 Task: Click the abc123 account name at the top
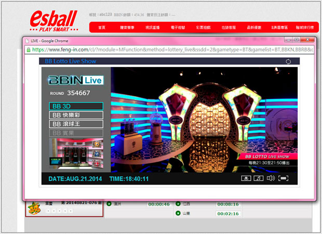(105, 15)
